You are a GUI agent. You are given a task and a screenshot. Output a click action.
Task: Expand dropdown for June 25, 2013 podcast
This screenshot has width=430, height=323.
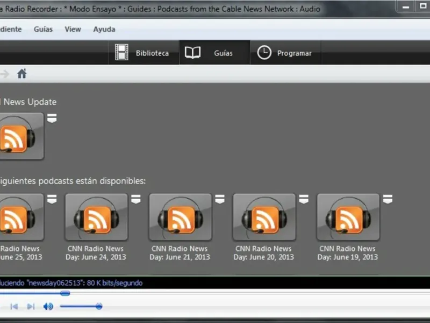pos(52,199)
